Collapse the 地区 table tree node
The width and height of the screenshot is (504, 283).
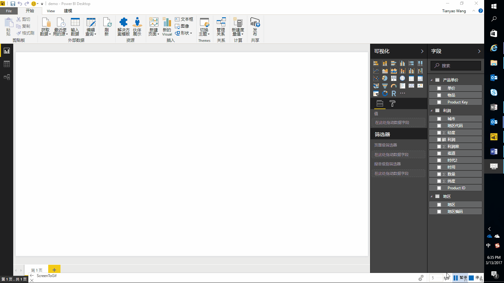click(x=432, y=196)
